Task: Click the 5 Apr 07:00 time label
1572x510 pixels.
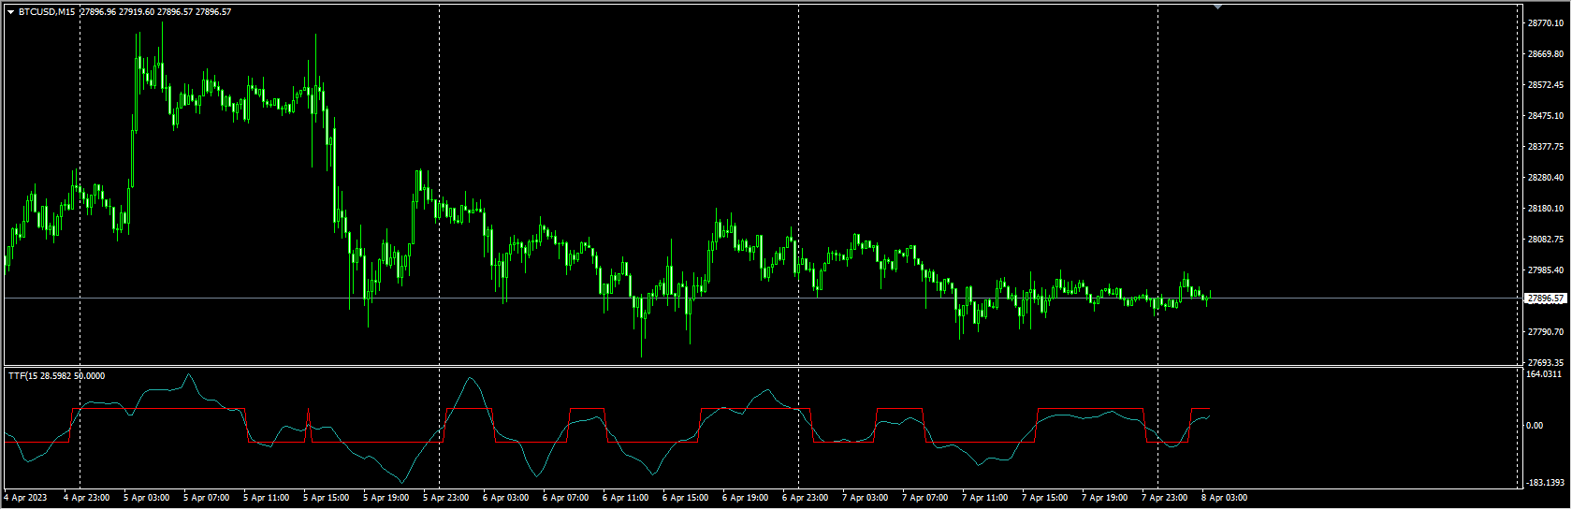Action: (206, 498)
